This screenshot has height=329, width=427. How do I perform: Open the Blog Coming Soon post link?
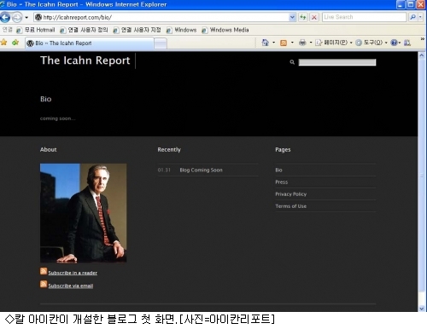coord(201,170)
